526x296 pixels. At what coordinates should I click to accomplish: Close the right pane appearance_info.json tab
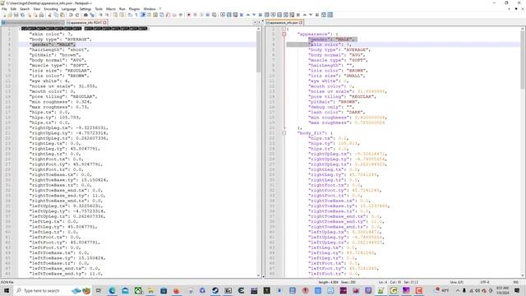coord(301,22)
